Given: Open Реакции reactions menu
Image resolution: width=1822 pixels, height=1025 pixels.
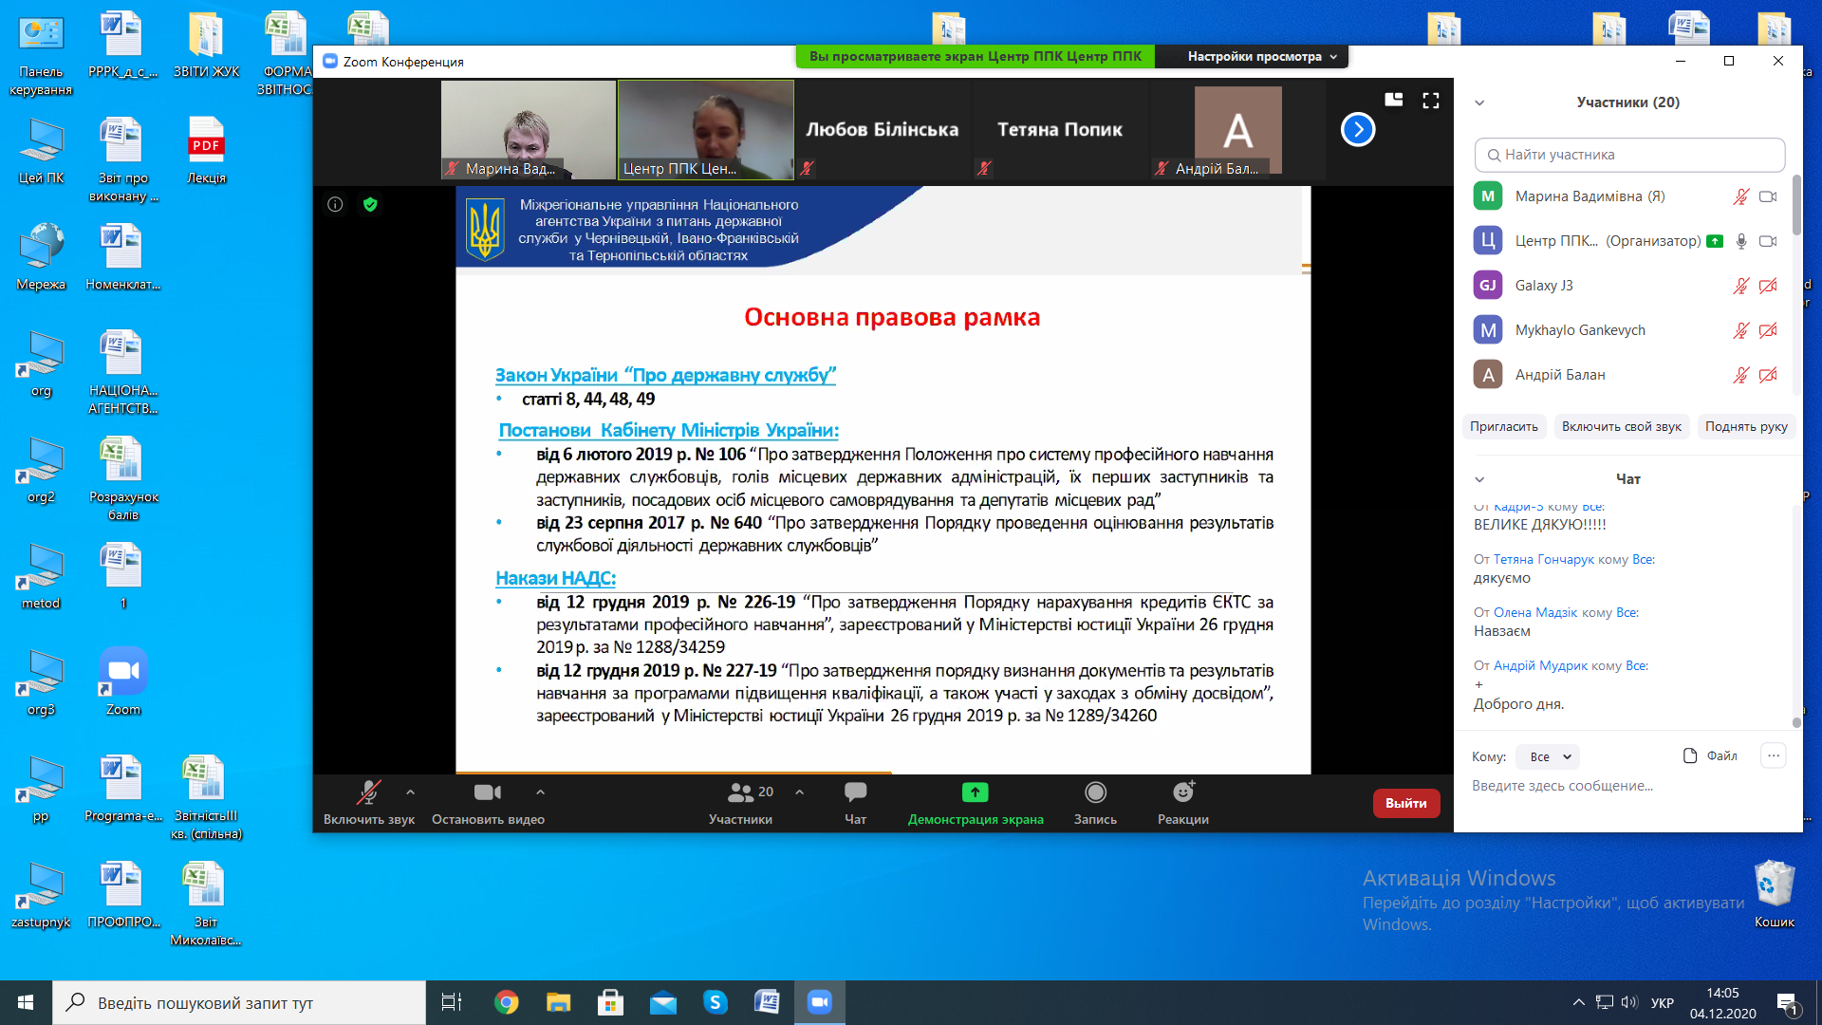Looking at the screenshot, I should click(1183, 803).
